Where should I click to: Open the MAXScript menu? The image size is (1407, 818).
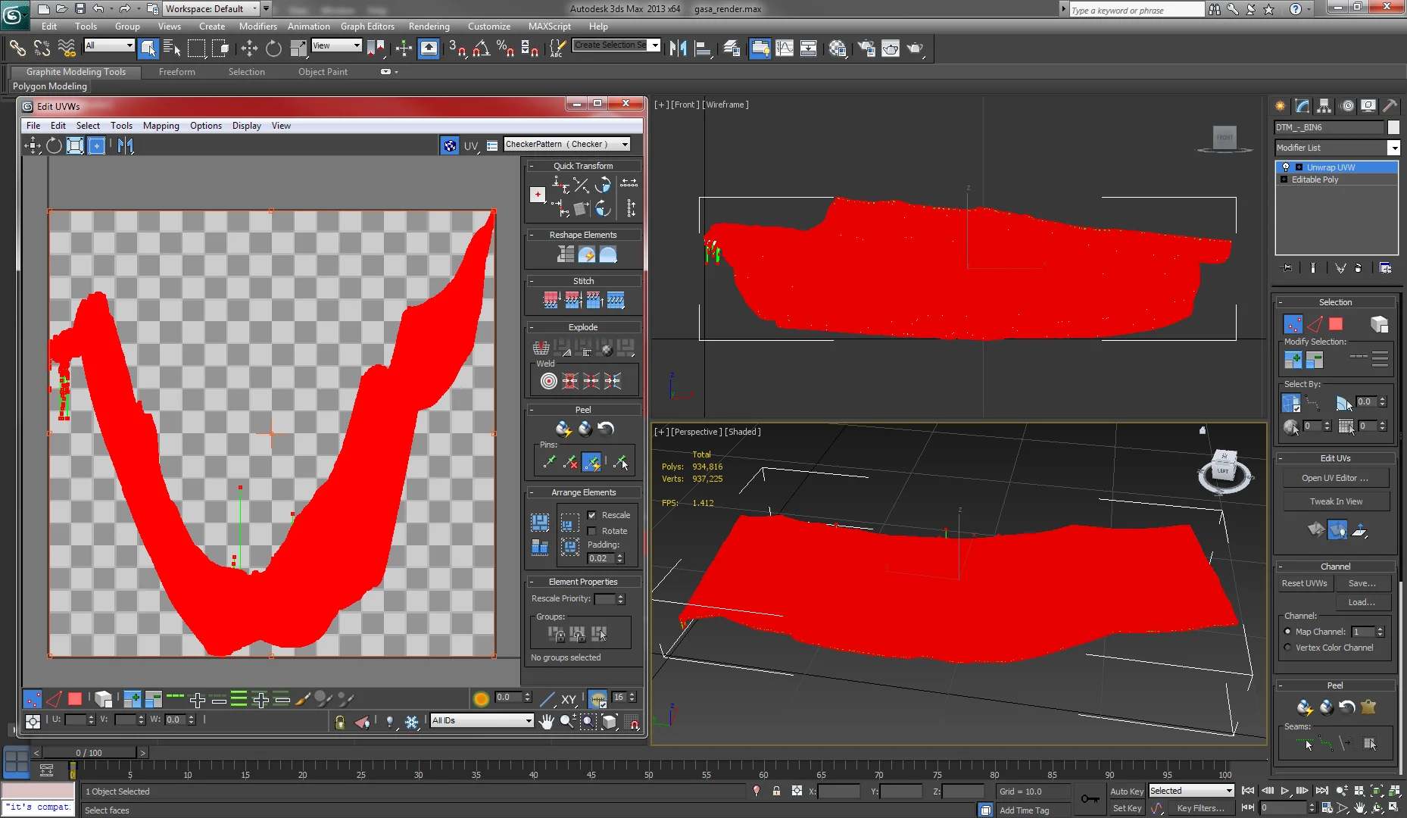point(550,26)
